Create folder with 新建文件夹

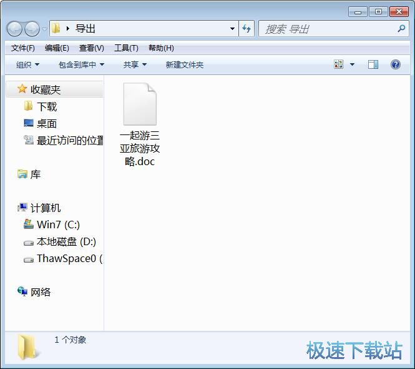[x=185, y=64]
